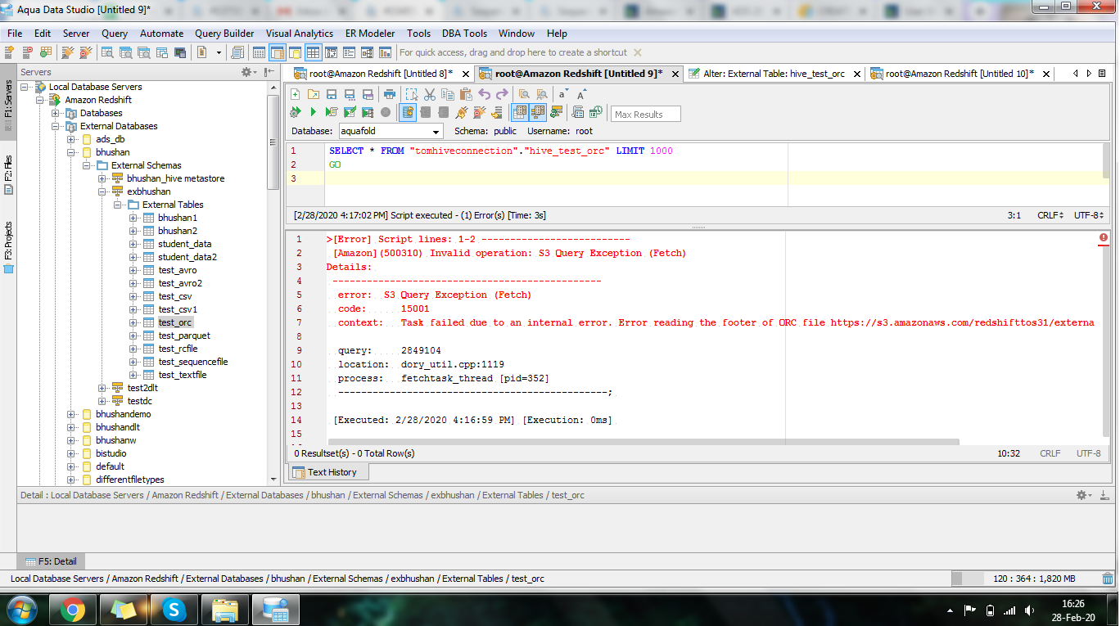Image resolution: width=1120 pixels, height=626 pixels.
Task: Select the test_orc table in tree
Action: coord(175,322)
